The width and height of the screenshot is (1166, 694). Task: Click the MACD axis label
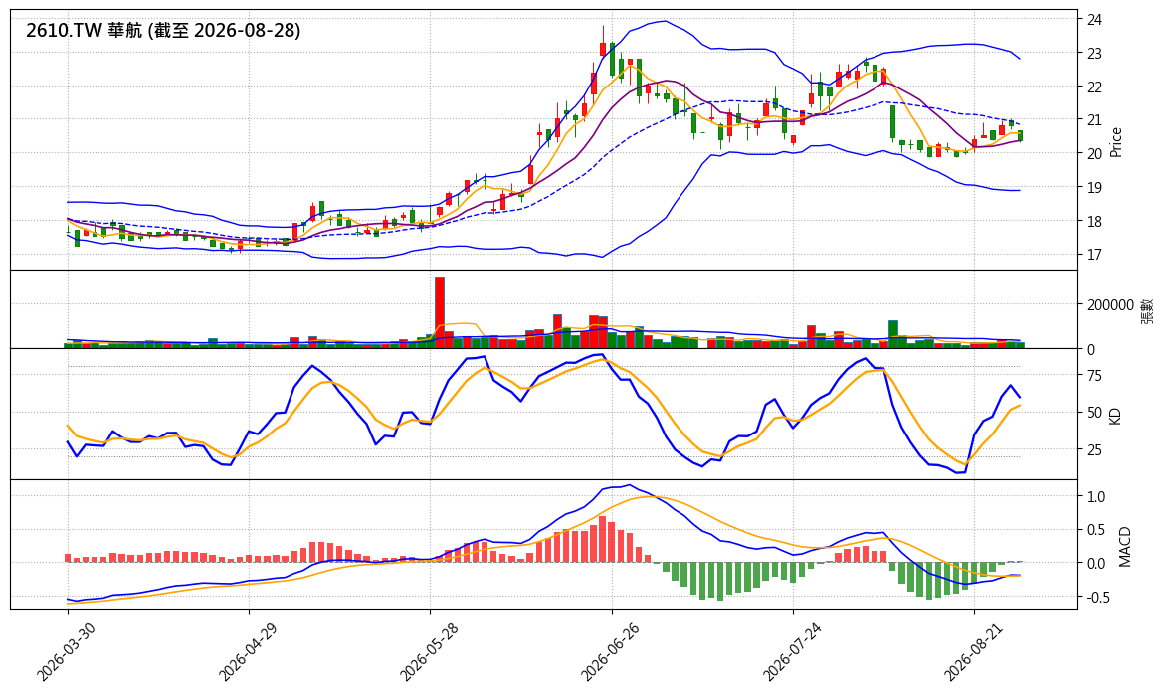click(1124, 546)
